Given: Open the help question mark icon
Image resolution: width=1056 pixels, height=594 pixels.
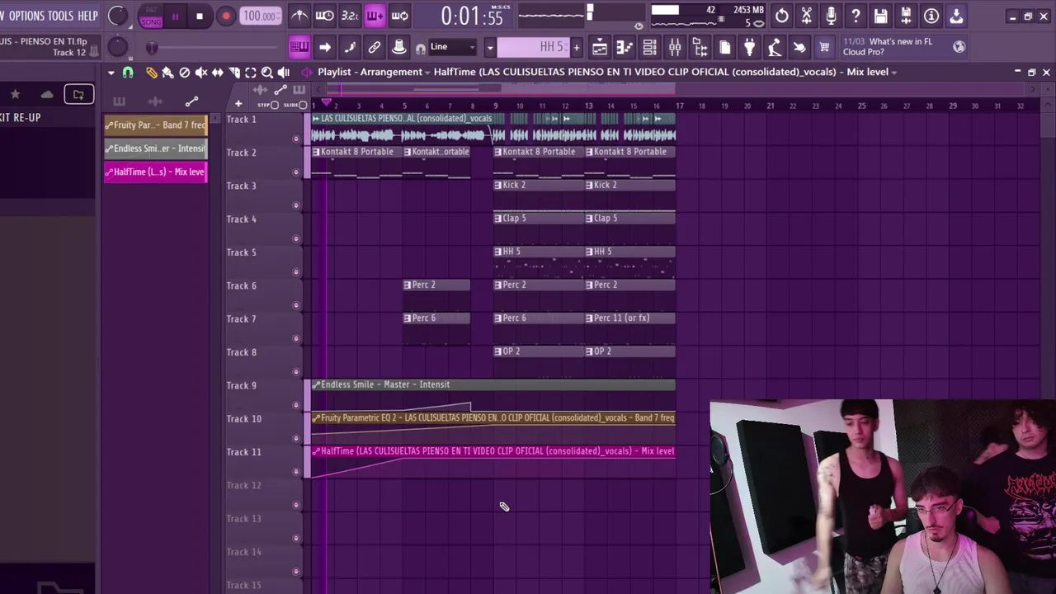Looking at the screenshot, I should tap(856, 16).
